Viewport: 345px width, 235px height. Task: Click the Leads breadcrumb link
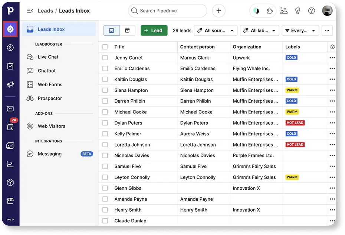point(45,10)
